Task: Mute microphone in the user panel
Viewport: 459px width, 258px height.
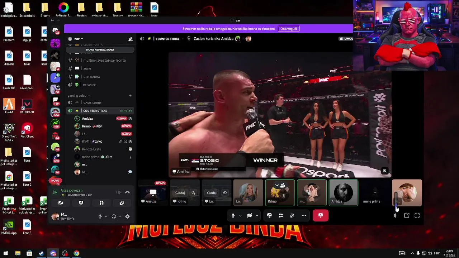Action: (x=100, y=216)
